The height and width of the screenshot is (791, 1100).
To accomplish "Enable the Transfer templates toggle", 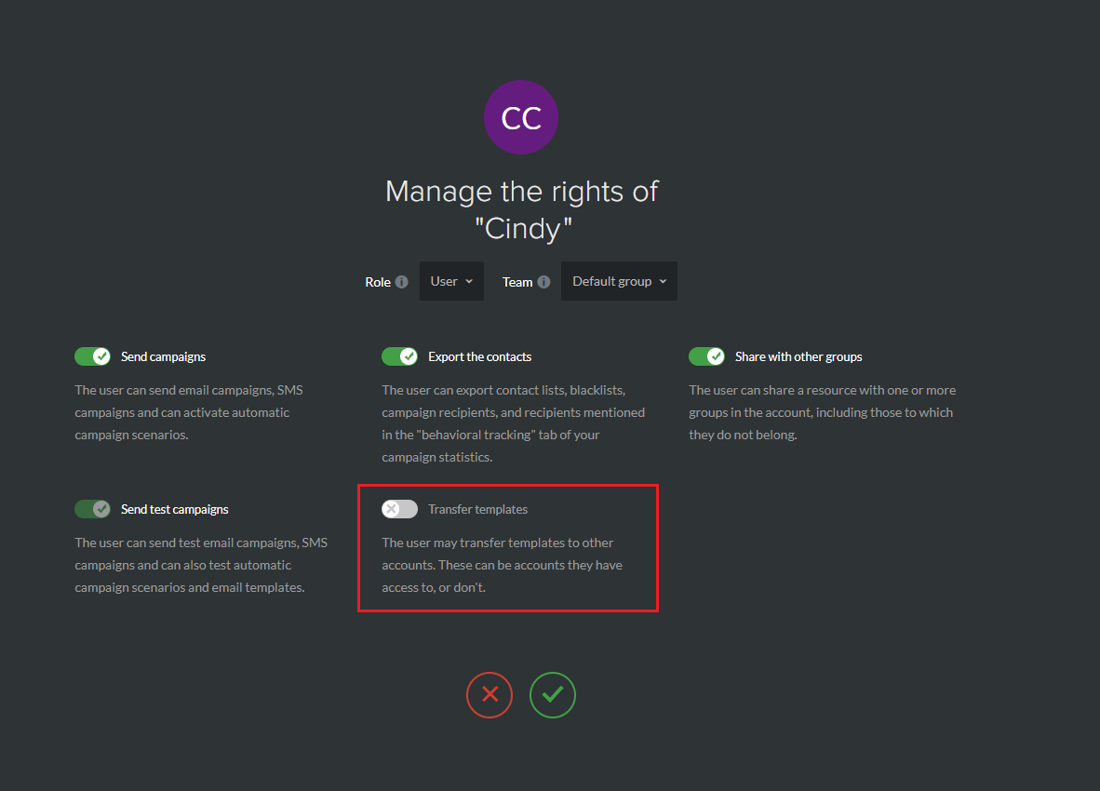I will (400, 509).
